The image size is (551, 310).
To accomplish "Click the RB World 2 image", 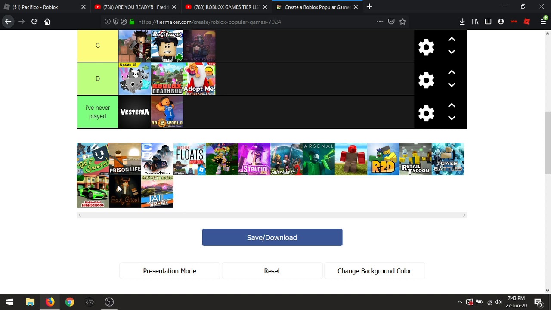I will coord(167,112).
